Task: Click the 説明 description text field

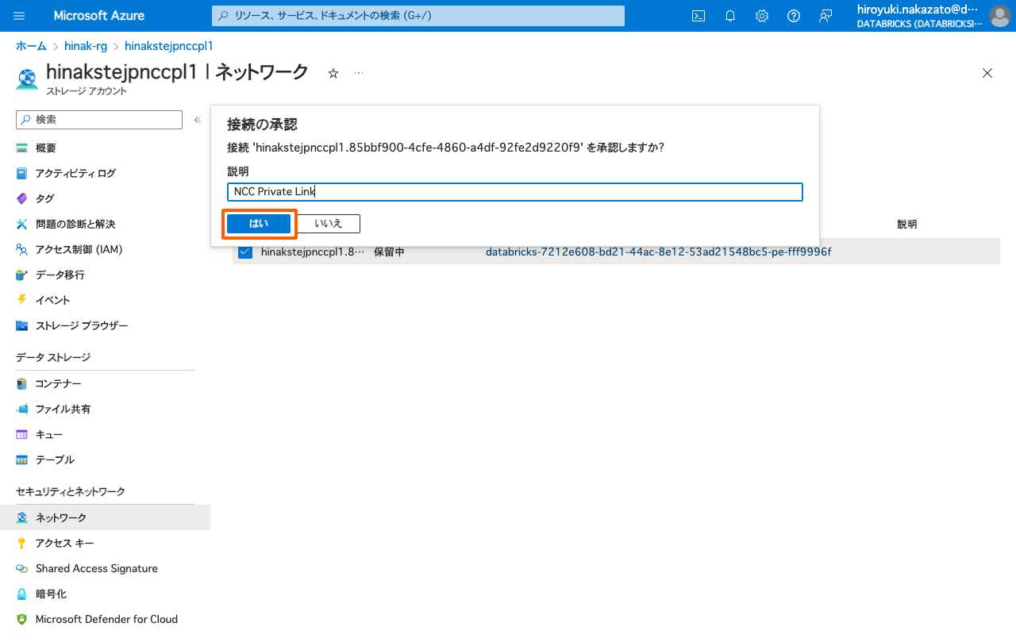Action: 515,192
